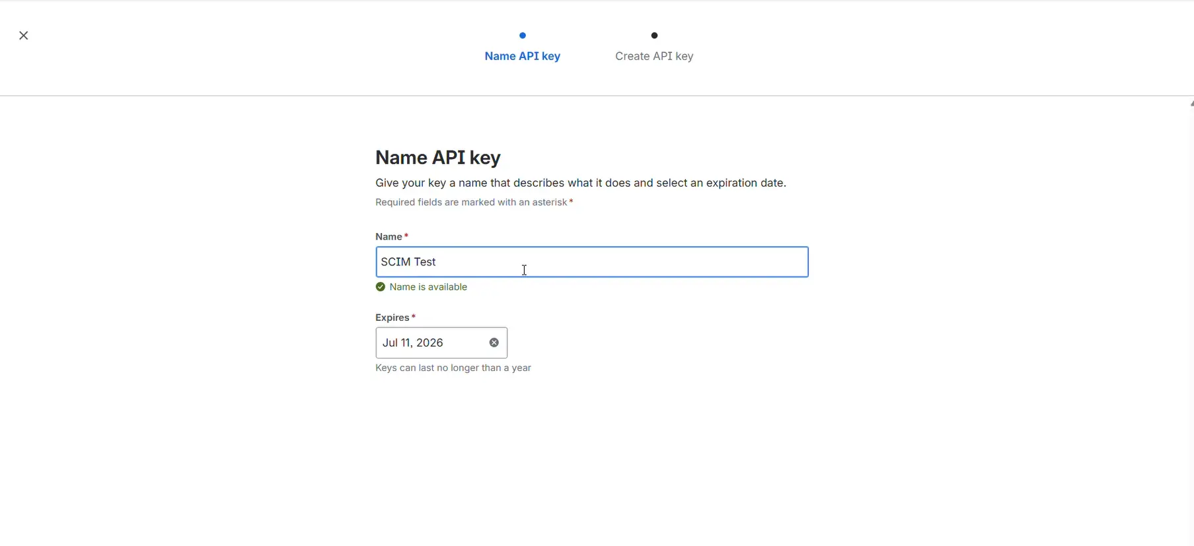Viewport: 1194px width, 546px height.
Task: Click the Name API key heading
Action: (438, 157)
